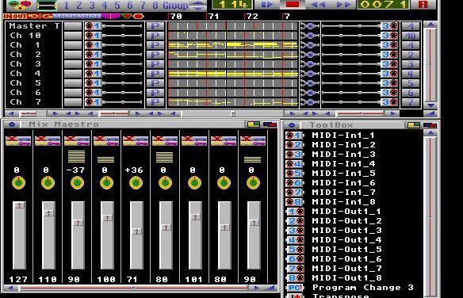Click the track display icon next to group numbers

pos(47,5)
